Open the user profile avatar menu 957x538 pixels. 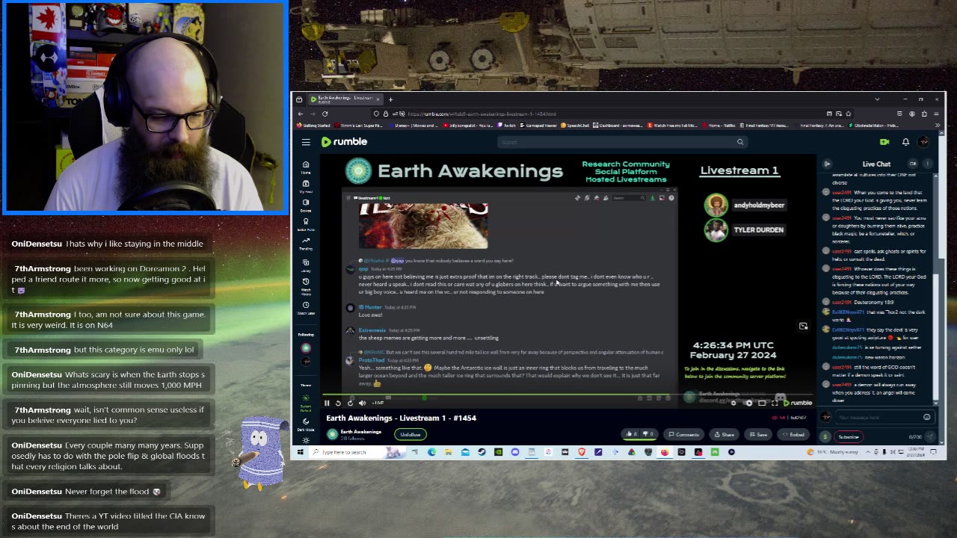pos(924,142)
